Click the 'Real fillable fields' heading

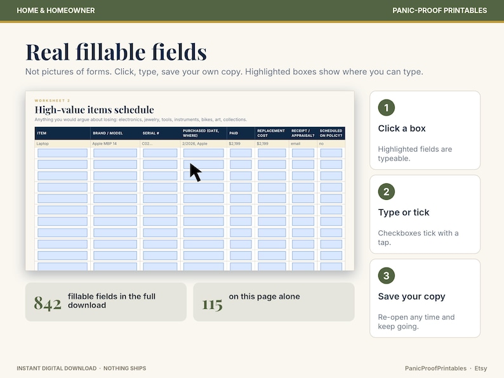coord(116,52)
